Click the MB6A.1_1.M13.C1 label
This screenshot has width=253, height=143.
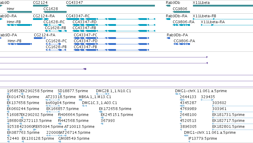pyautogui.click(x=95, y=97)
